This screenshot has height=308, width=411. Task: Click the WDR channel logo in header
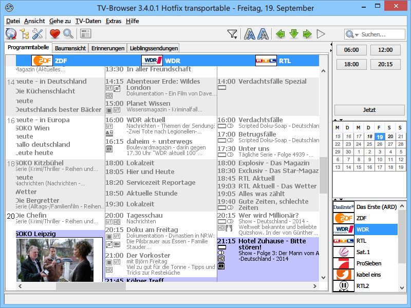click(152, 61)
